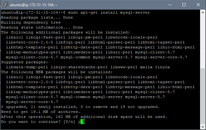Click the 'sudo apt-get install mysql-server' command text
Screen dimensions: 206x130
pos(109,13)
